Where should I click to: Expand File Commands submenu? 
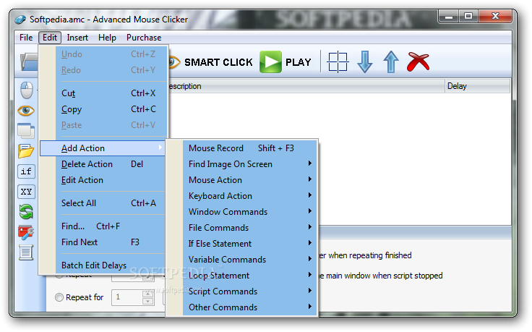(249, 228)
